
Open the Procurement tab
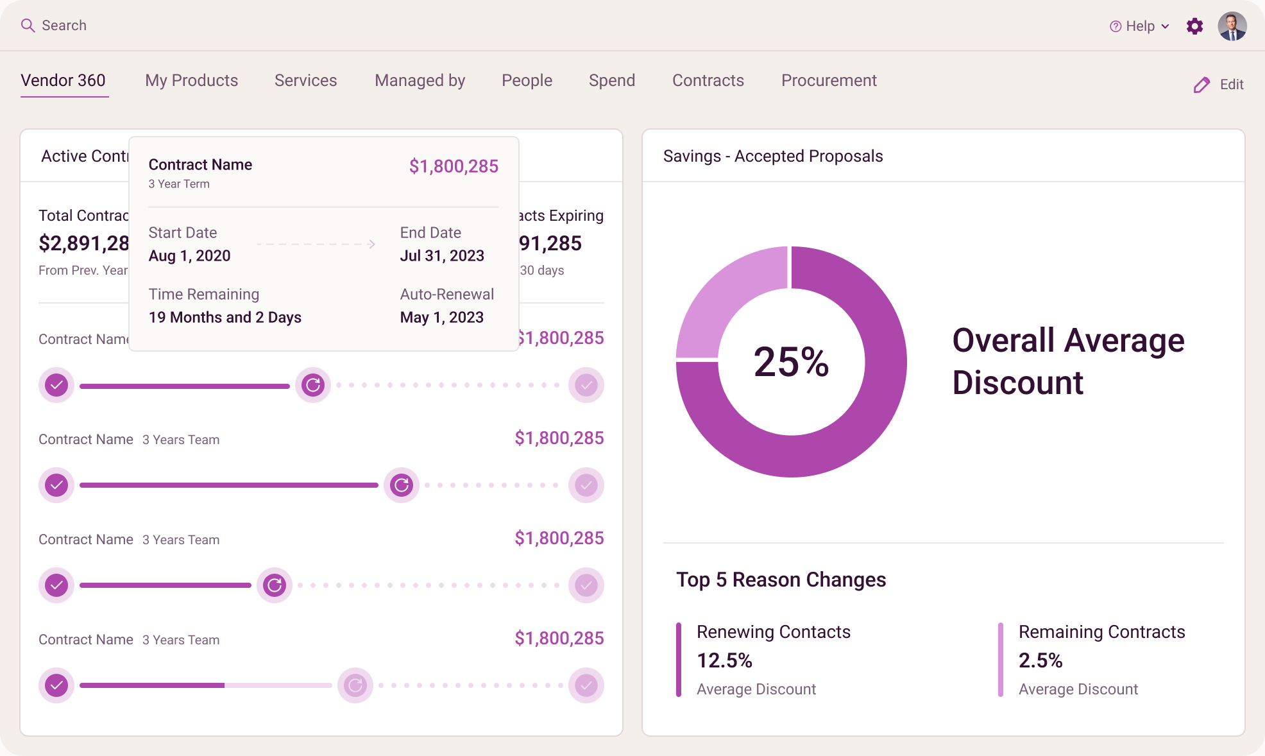click(829, 81)
